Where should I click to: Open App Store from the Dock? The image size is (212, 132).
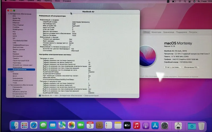coord(155,126)
